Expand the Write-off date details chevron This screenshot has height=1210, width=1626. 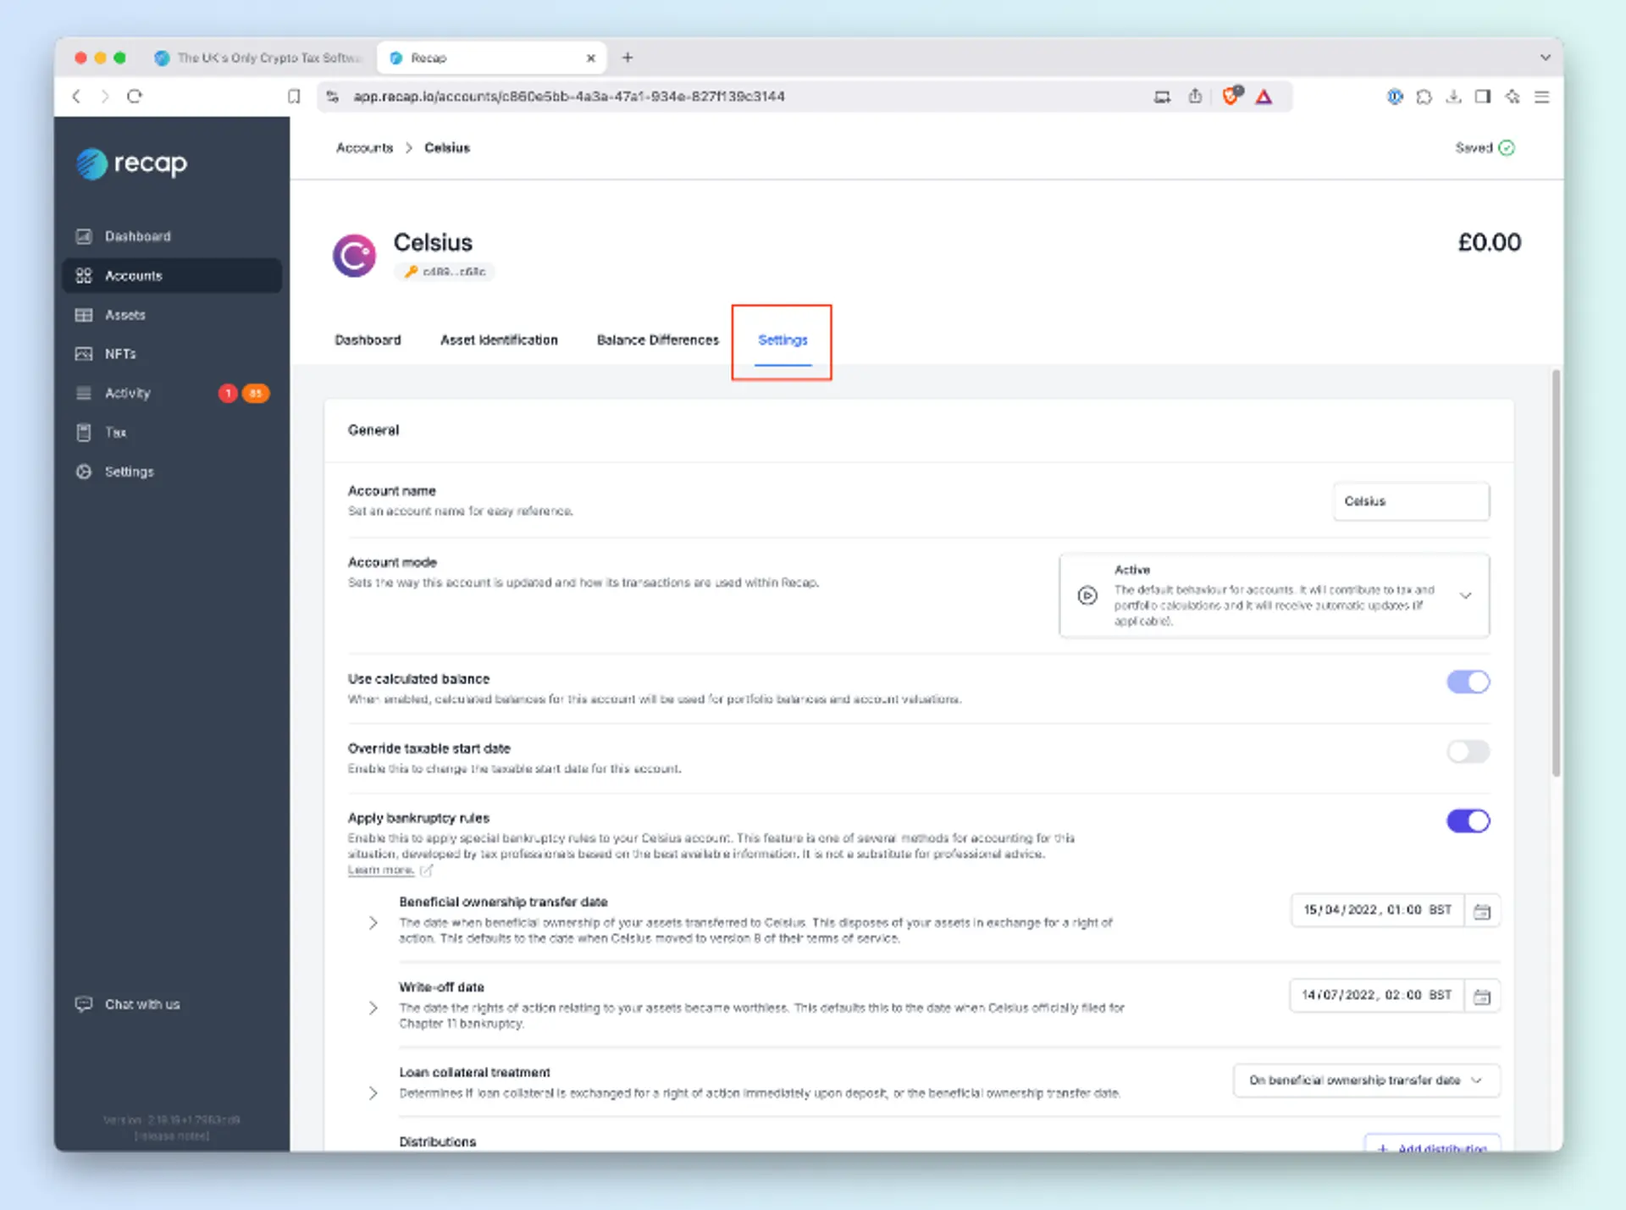point(373,1008)
